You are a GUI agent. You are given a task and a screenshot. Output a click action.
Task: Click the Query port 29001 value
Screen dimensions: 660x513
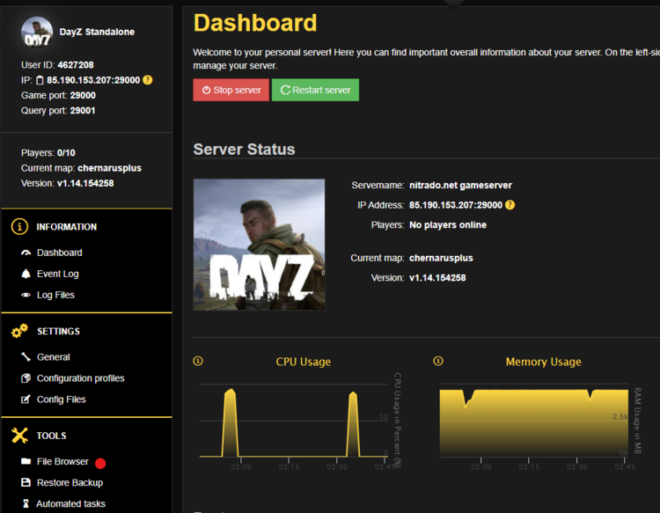click(83, 110)
